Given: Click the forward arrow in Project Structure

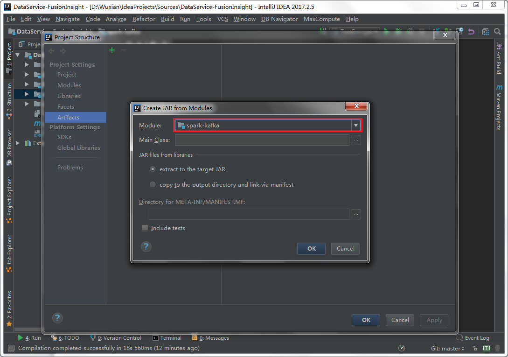Looking at the screenshot, I should pos(63,51).
